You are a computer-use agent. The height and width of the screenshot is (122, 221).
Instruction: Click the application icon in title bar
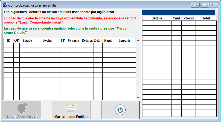point(5,5)
